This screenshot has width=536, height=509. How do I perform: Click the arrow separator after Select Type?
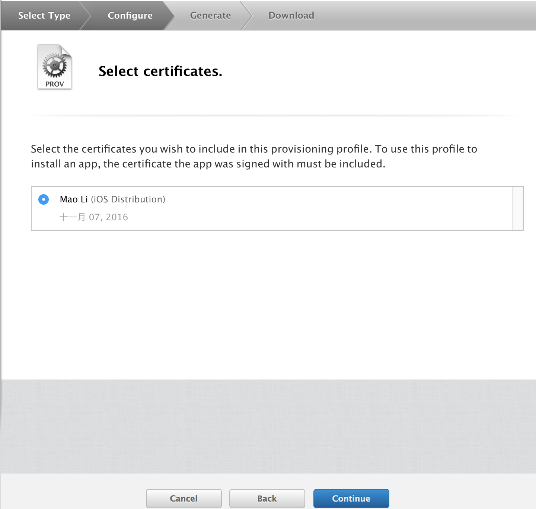point(85,16)
